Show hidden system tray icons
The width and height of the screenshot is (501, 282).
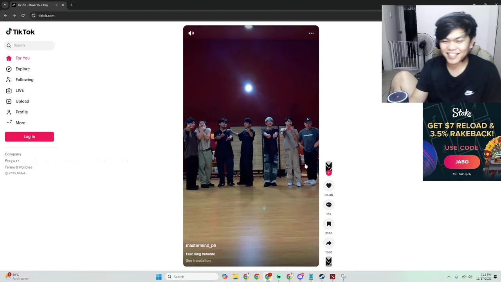[x=449, y=277]
